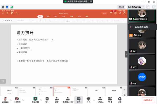Open the meeting info icon
The height and width of the screenshot is (104, 157).
(3, 7)
